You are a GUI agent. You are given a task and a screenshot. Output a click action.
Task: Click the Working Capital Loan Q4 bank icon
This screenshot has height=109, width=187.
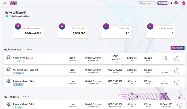pyautogui.click(x=8, y=70)
